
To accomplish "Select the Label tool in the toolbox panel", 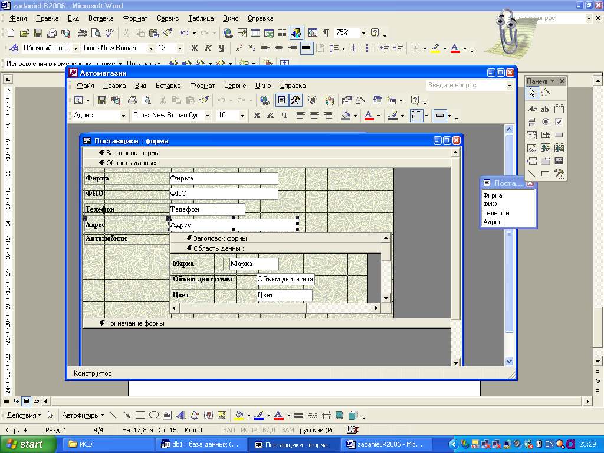I will (x=532, y=109).
